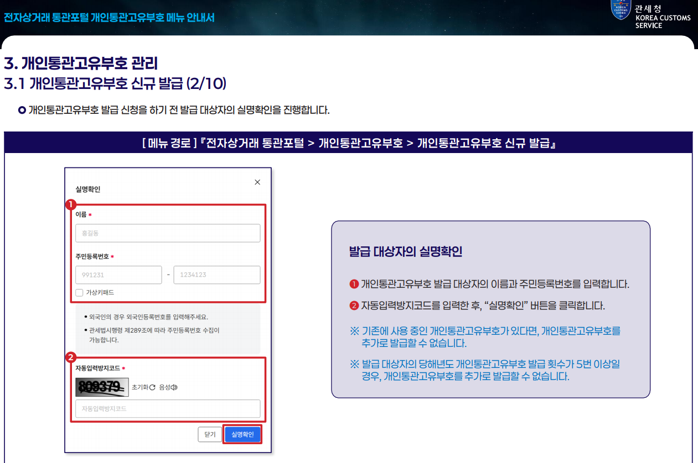The height and width of the screenshot is (463, 698).
Task: Click the 809379 captcha image
Action: click(x=102, y=387)
